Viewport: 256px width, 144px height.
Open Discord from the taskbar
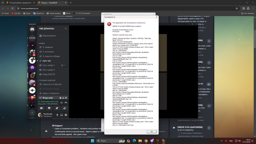[x=152, y=141]
